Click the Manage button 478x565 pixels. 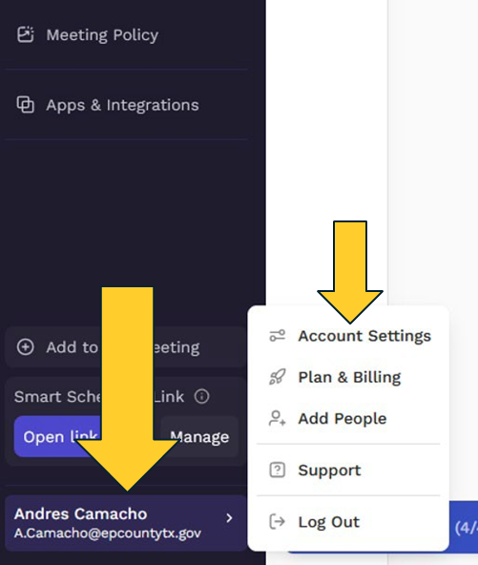[199, 436]
